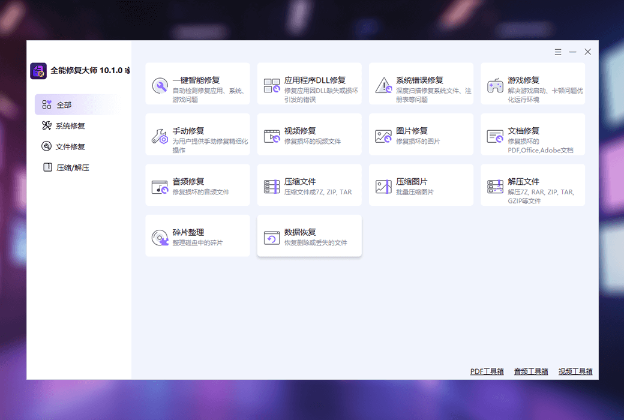Screen dimensions: 624x420
Task: Open the Document Repair (文档修复) icon
Action: (x=495, y=136)
